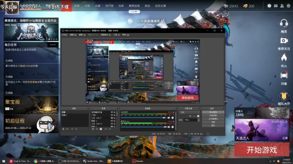Open the 传火 flame icon
This screenshot has width=293, height=164.
(284, 58)
